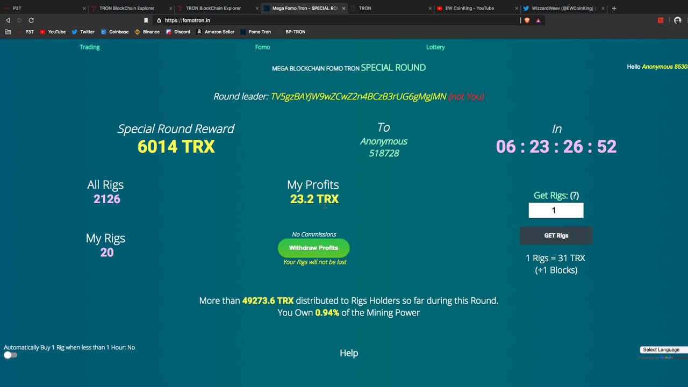This screenshot has width=688, height=387.
Task: Click the Withdraw Profits button
Action: [x=313, y=248]
